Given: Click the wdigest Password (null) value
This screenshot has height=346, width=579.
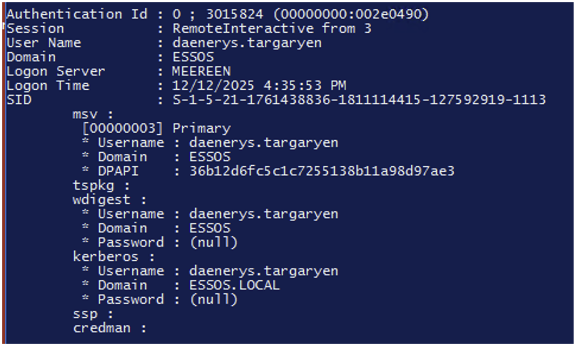Looking at the screenshot, I should tap(213, 242).
